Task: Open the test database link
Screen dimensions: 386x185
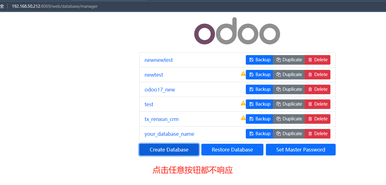Action: point(149,104)
